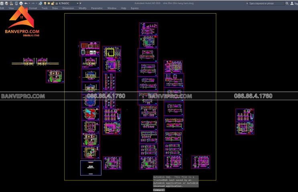Open the View menu
The image size is (298, 192).
tap(11, 8)
